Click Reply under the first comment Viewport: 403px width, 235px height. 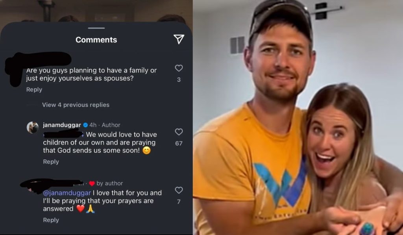point(34,89)
